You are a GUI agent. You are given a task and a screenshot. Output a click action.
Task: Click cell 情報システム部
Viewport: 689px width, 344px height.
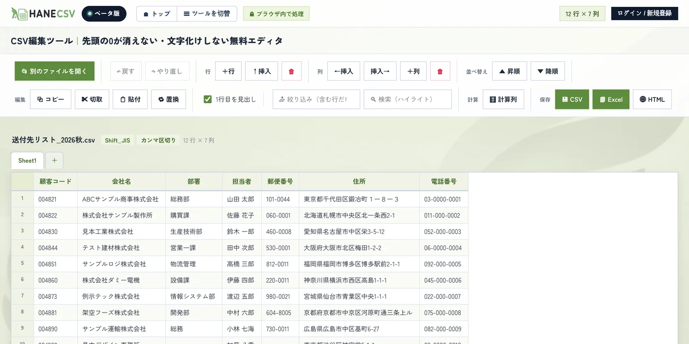[x=194, y=296]
